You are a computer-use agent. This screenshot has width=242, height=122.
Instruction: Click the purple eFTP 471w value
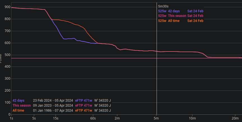(83, 101)
